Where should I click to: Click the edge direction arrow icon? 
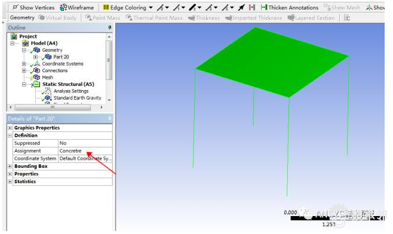(x=241, y=8)
